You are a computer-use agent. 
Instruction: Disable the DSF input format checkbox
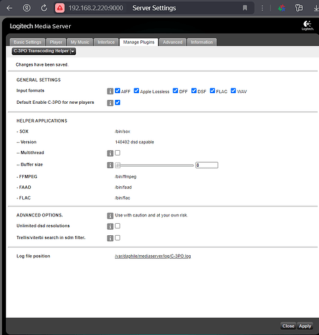194,90
